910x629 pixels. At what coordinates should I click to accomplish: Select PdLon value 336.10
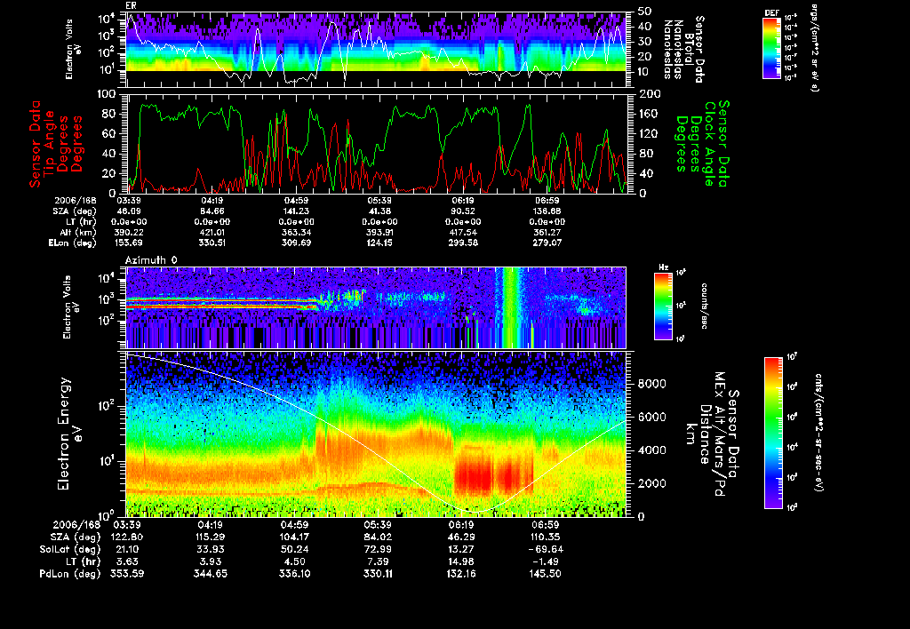pyautogui.click(x=293, y=573)
